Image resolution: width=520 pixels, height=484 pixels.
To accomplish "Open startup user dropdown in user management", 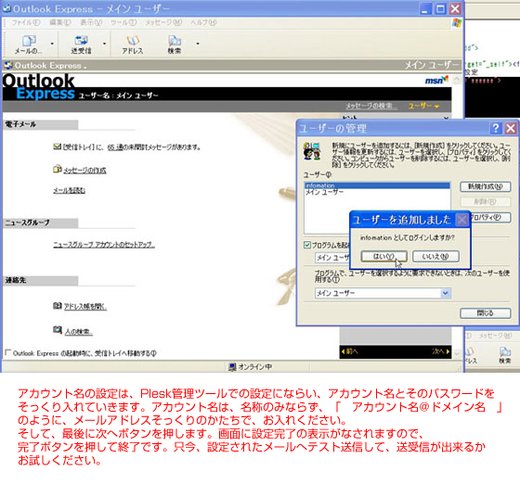I will tap(332, 258).
